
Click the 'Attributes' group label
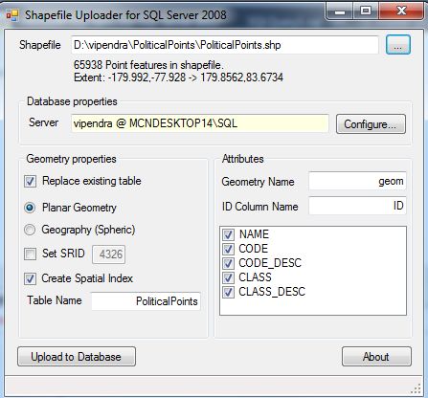tap(243, 159)
